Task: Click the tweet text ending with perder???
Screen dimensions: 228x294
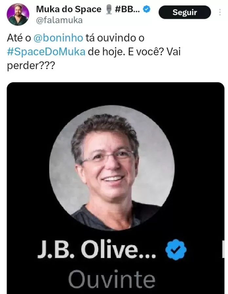Action: (94, 52)
